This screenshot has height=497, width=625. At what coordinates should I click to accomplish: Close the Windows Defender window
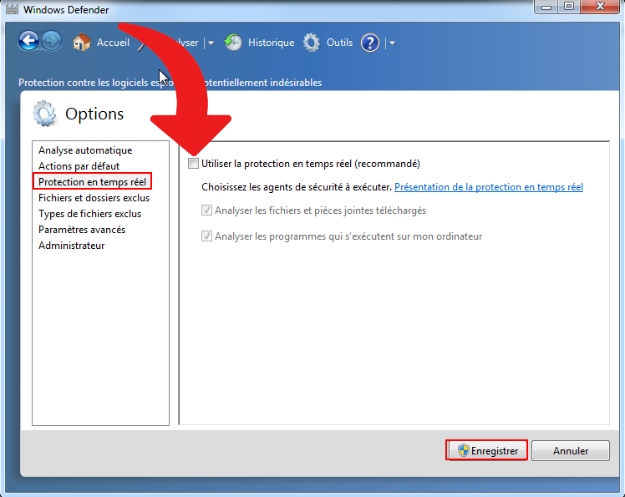[600, 7]
